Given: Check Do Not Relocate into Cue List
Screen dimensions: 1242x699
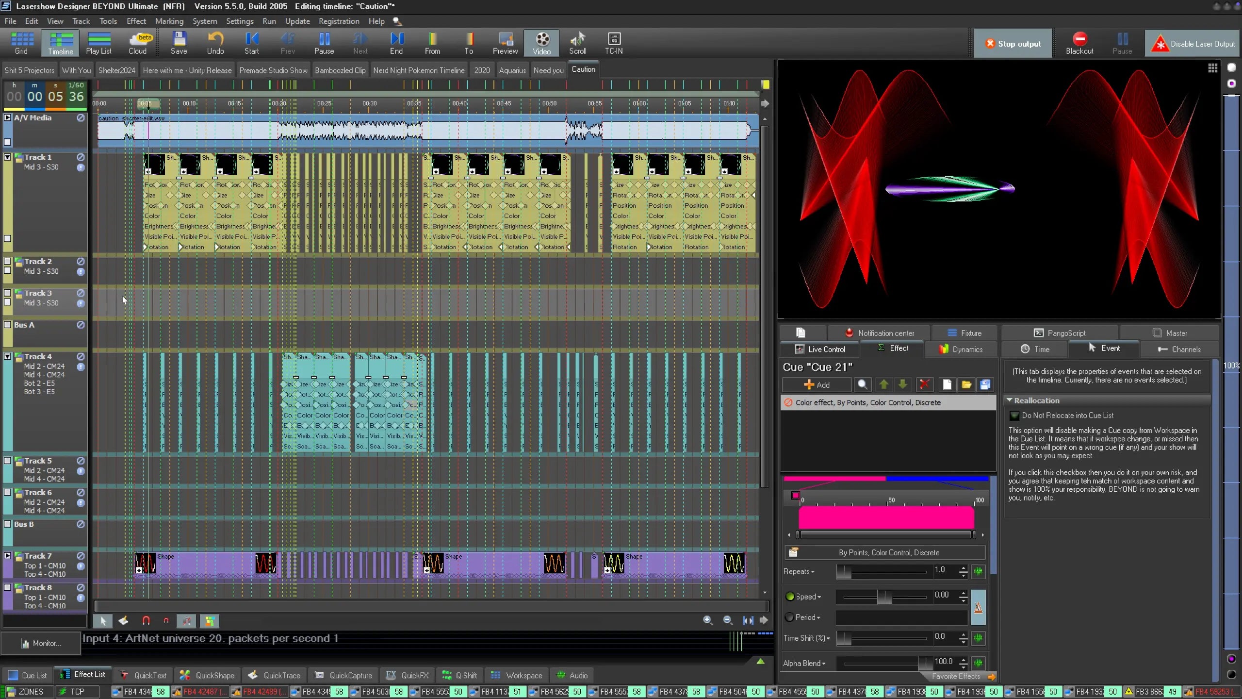Looking at the screenshot, I should [1014, 416].
